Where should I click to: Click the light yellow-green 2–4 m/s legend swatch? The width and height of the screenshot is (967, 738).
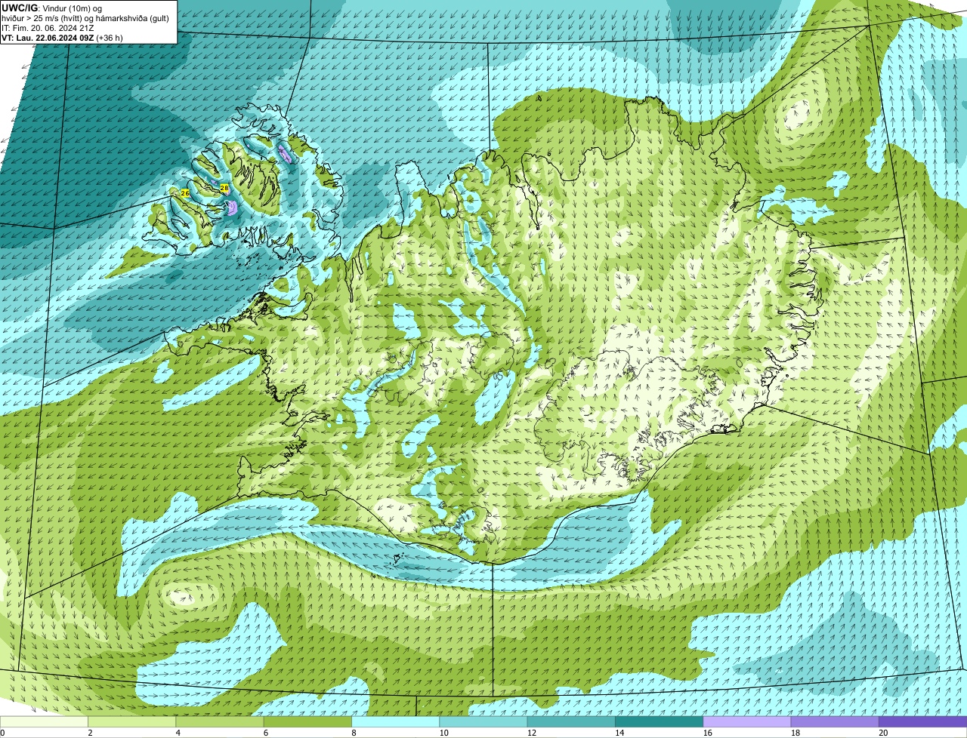point(131,721)
